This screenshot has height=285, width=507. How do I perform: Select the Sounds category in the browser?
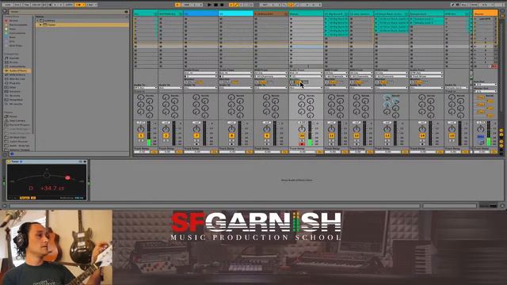point(14,58)
